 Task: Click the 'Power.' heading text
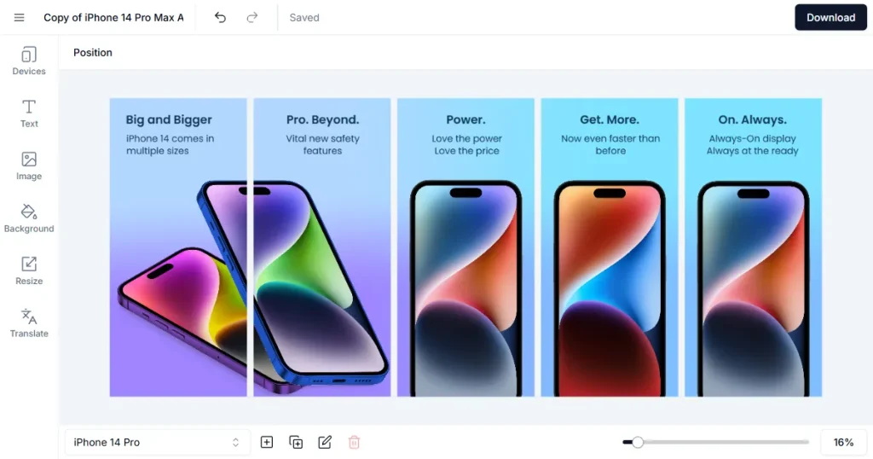tap(465, 119)
